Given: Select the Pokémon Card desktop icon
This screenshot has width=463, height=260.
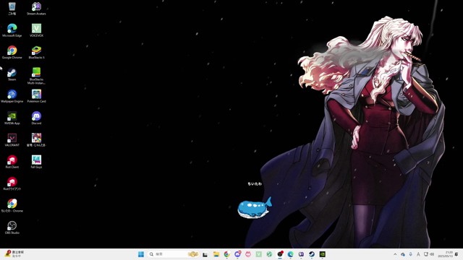Looking at the screenshot, I should click(36, 96).
